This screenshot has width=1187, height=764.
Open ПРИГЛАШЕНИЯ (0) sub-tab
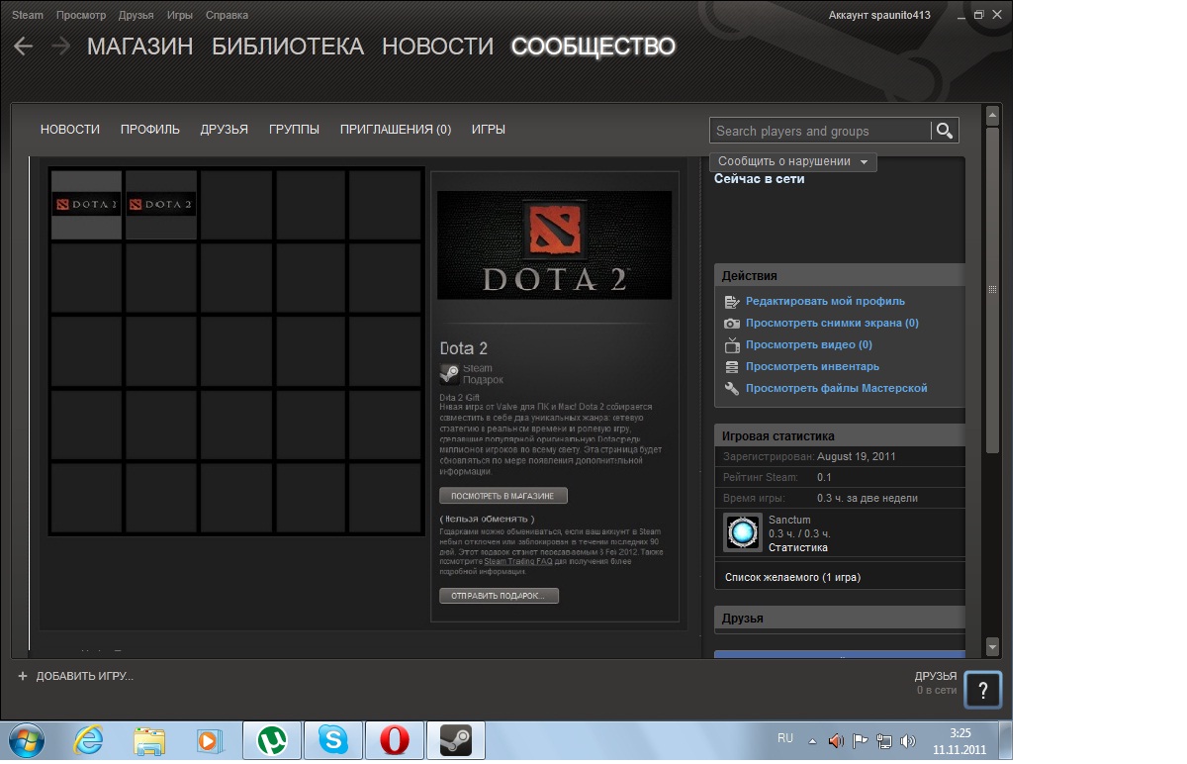[x=396, y=130]
